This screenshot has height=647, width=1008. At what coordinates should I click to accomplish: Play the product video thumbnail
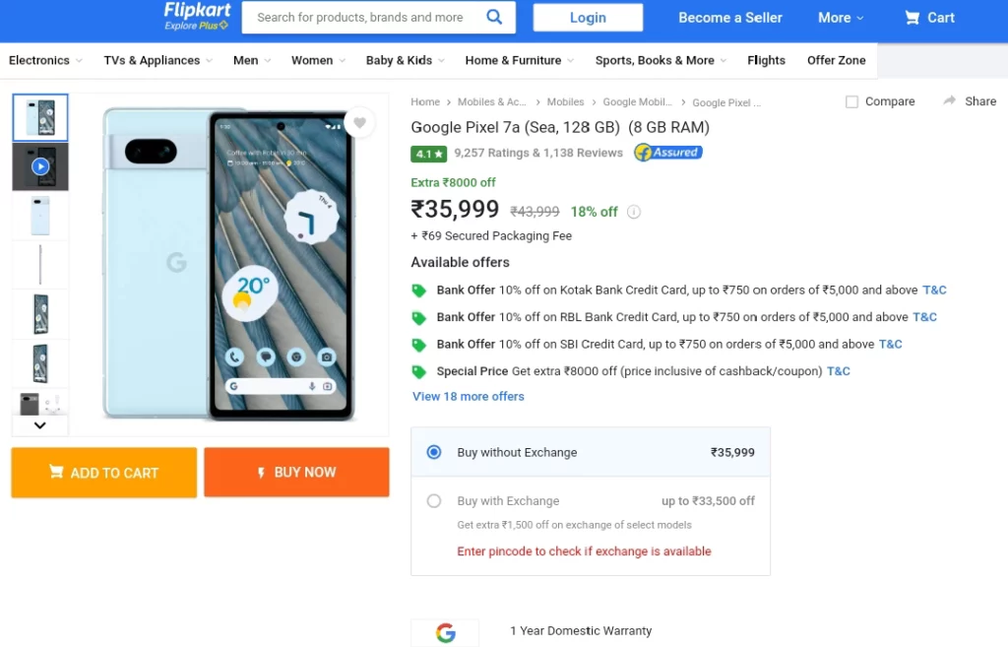click(40, 166)
